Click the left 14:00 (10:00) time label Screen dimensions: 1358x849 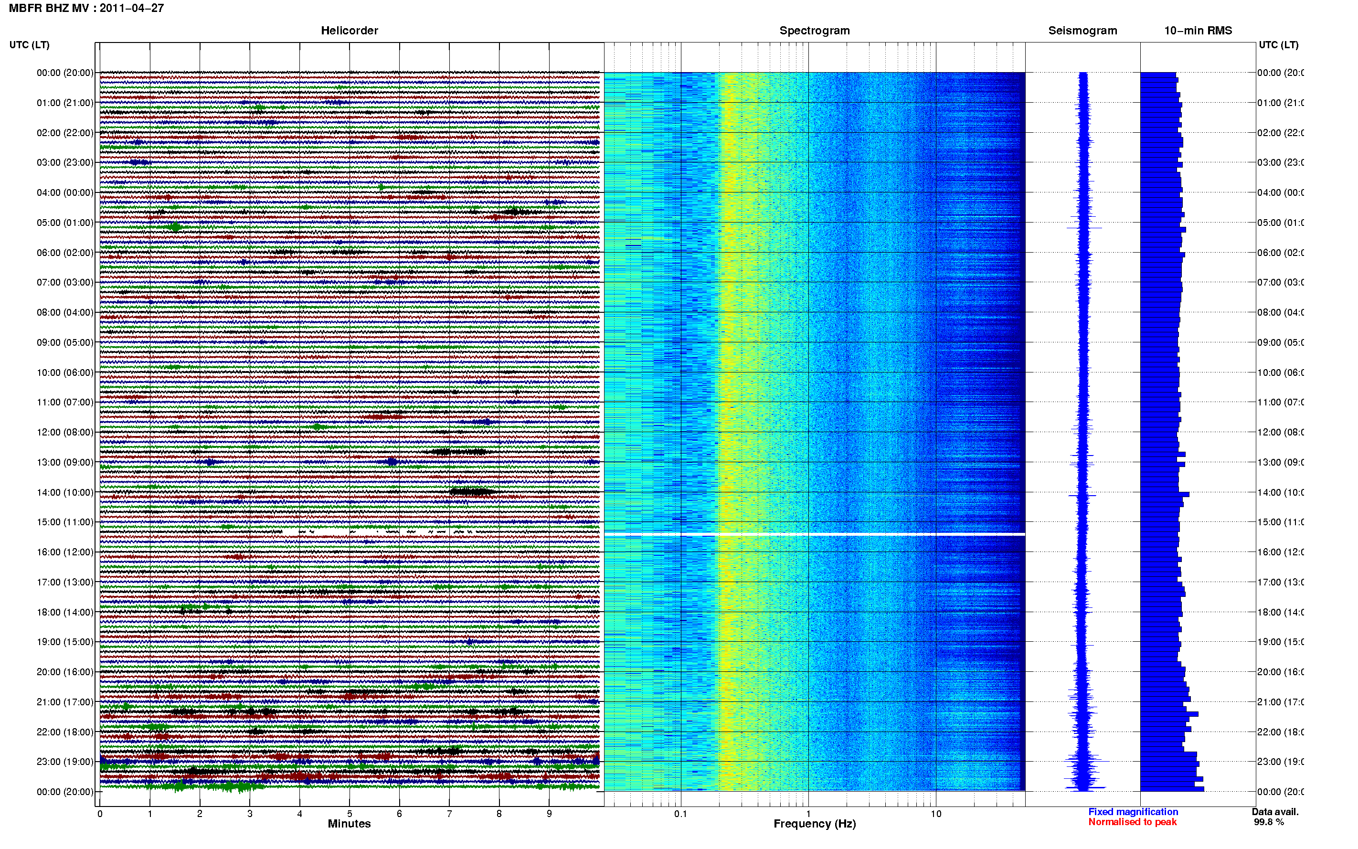(x=65, y=492)
